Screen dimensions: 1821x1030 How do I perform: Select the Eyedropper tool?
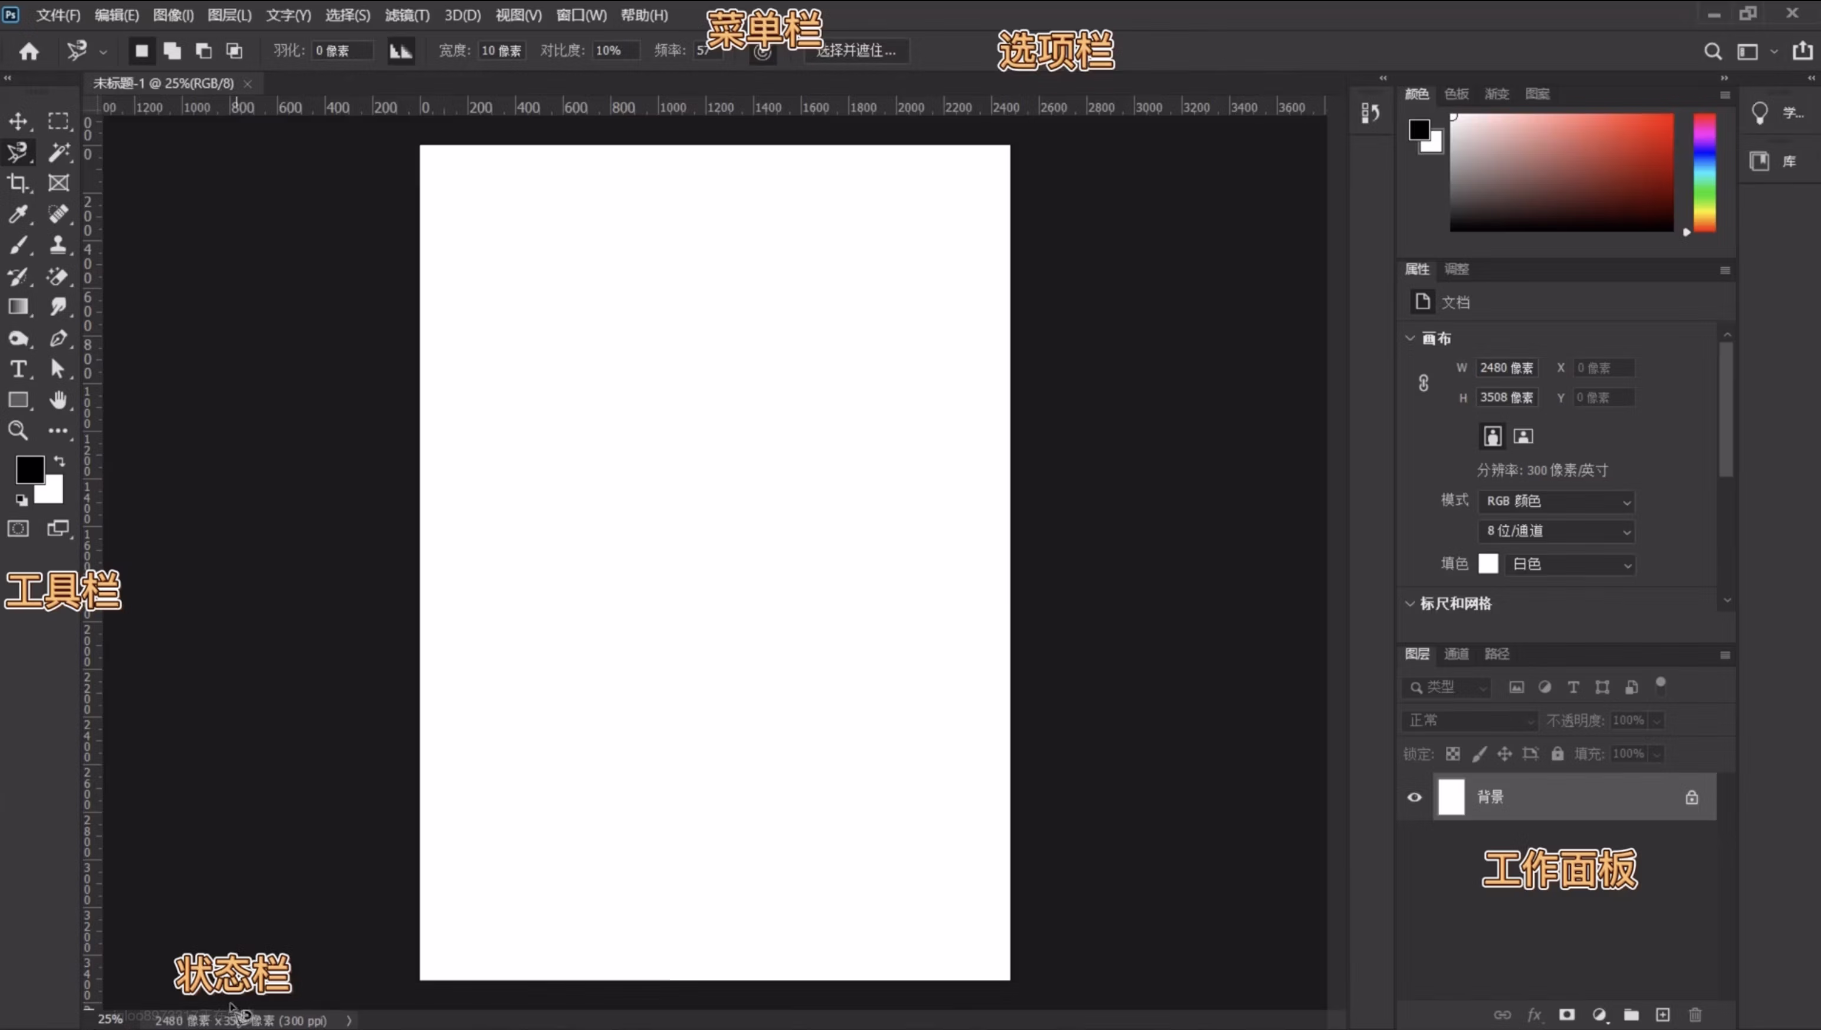[x=18, y=214]
